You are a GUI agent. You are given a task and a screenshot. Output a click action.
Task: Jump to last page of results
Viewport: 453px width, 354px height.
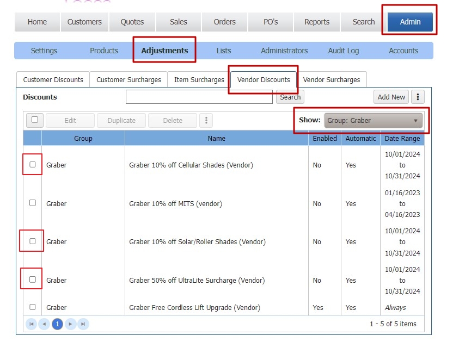tap(83, 324)
